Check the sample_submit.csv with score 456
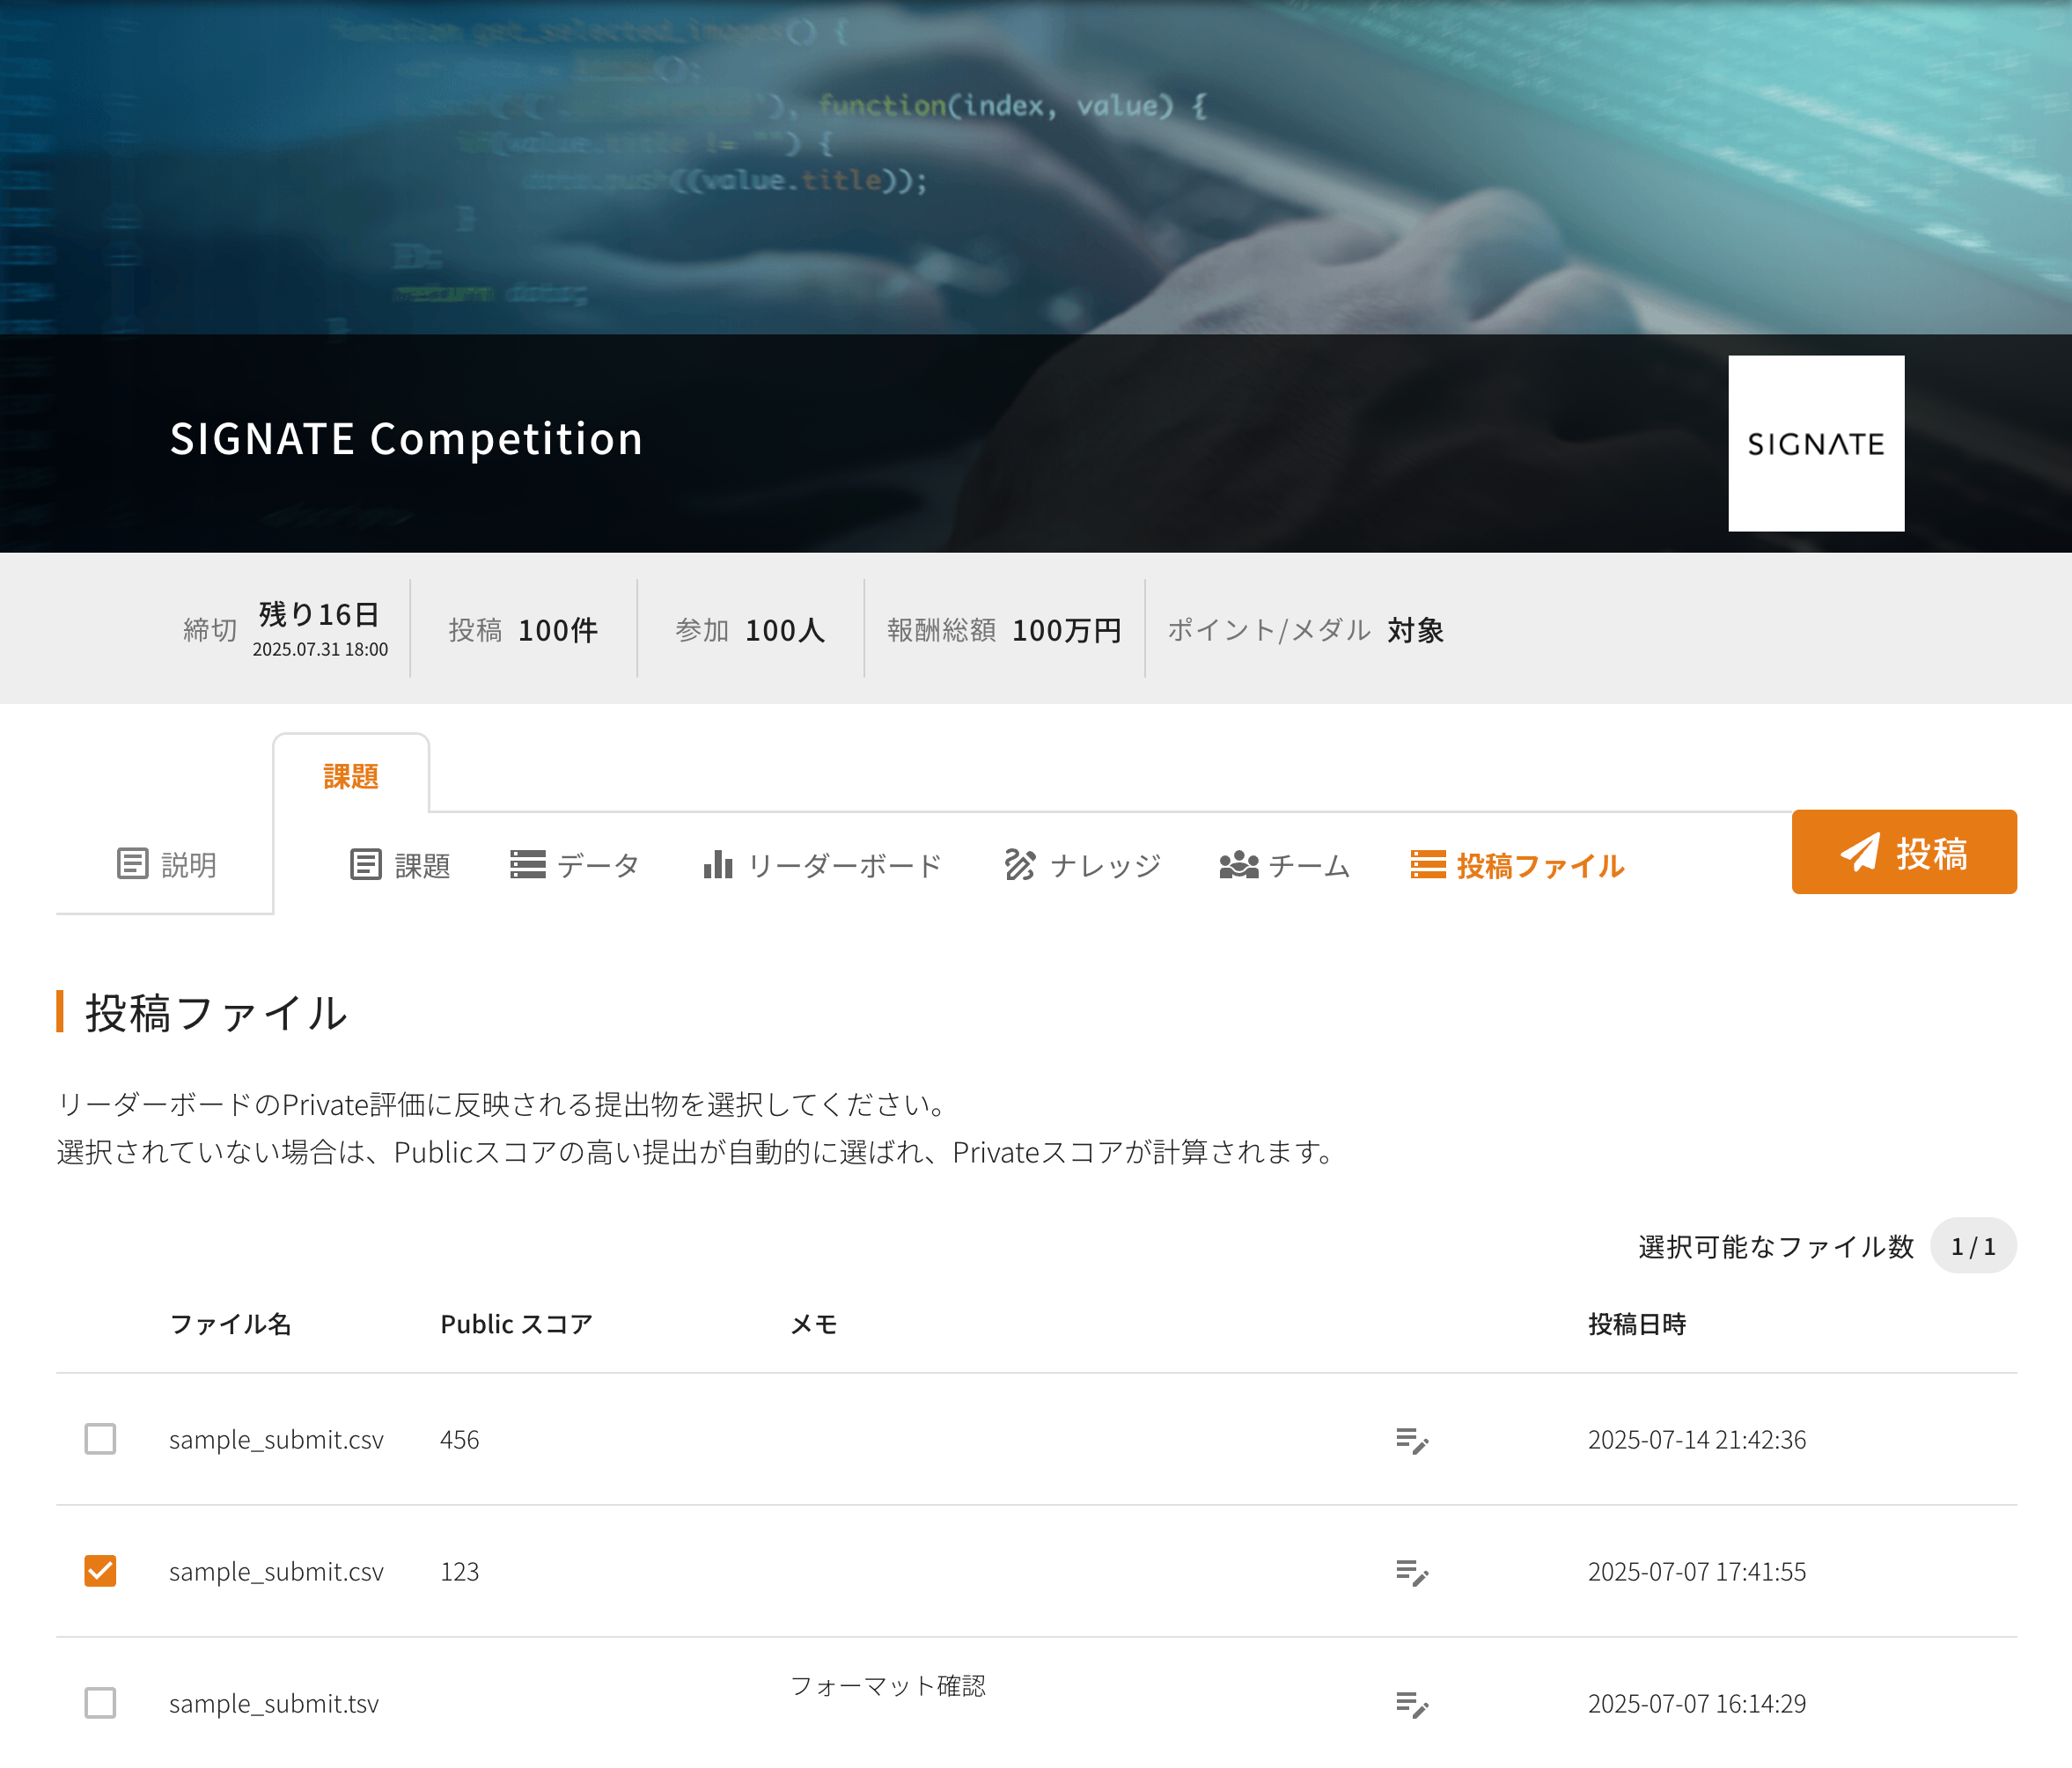Screen dimensions: 2072x1768 click(x=100, y=1439)
